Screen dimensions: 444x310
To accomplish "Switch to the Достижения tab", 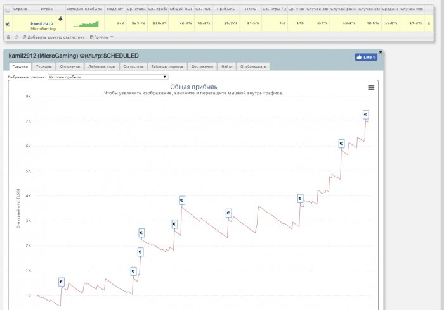I will (202, 66).
